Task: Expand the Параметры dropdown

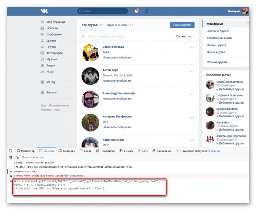Action: click(x=185, y=37)
